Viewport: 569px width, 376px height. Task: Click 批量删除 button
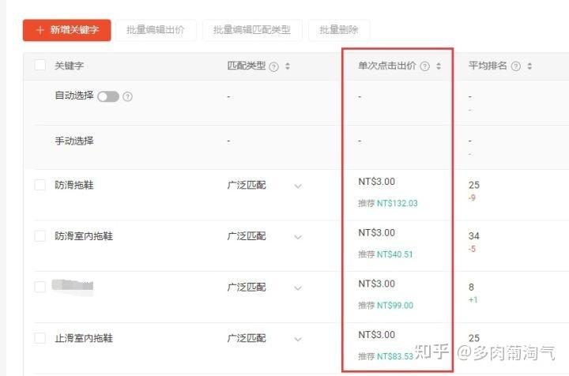pyautogui.click(x=339, y=30)
